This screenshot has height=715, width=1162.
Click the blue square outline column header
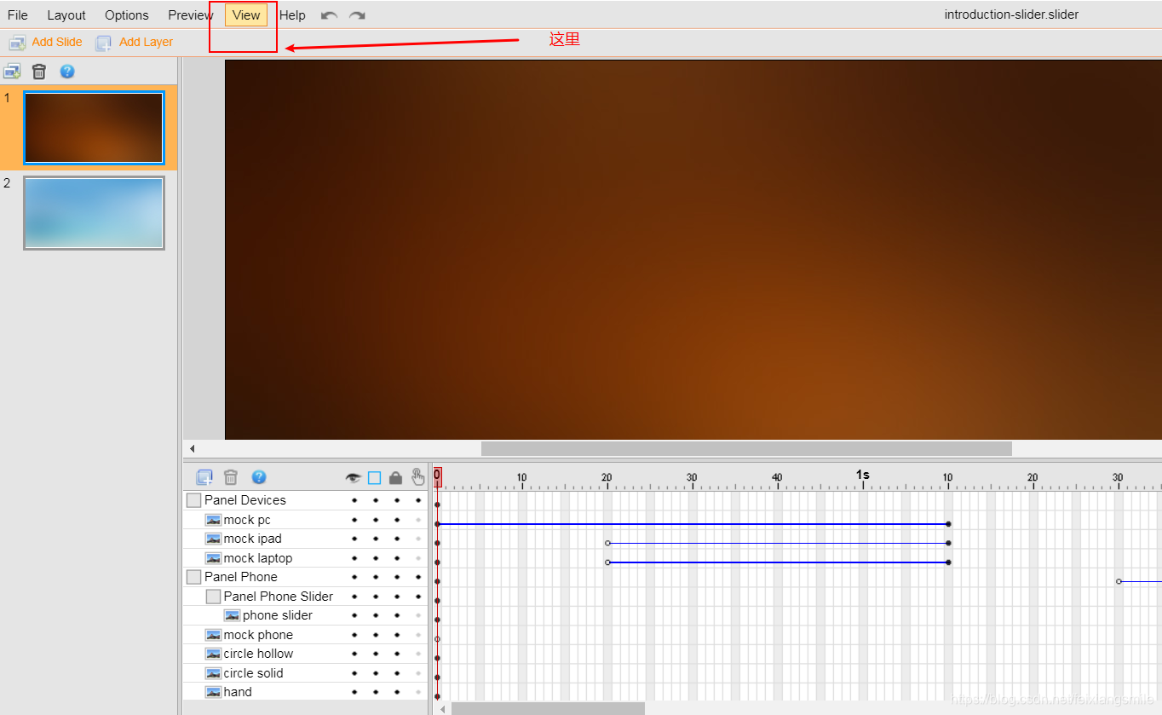coord(374,478)
